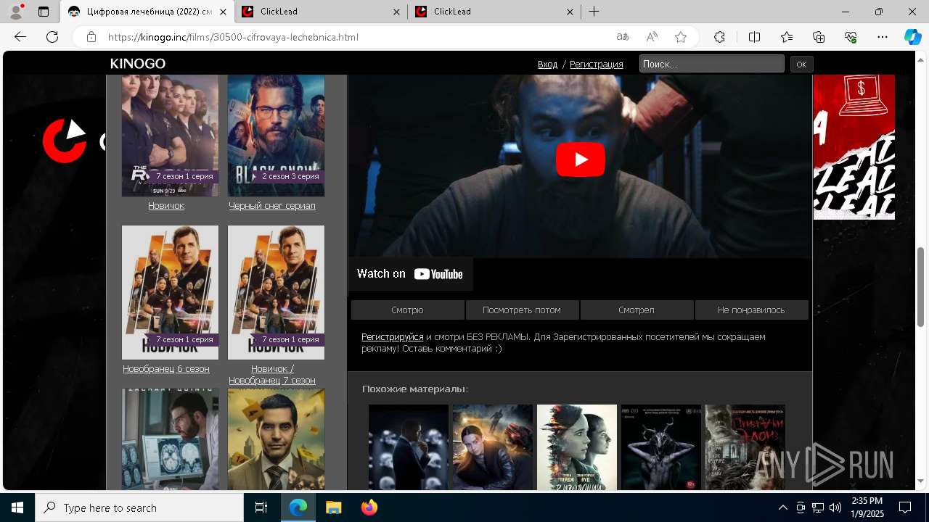Open first similar film thumbnail
Image resolution: width=929 pixels, height=522 pixels.
tap(409, 447)
